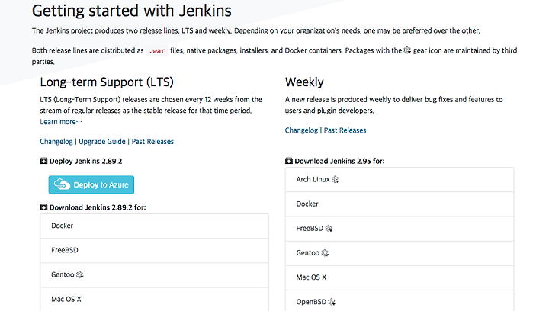The image size is (549, 311).
Task: Click the gear icon next to weekly Gentoo
Action: pyautogui.click(x=325, y=253)
